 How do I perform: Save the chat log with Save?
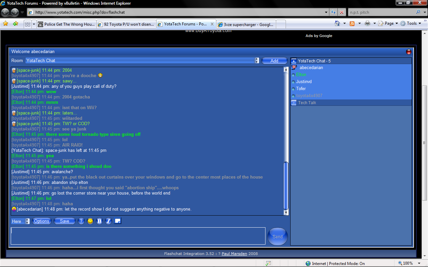[65, 221]
